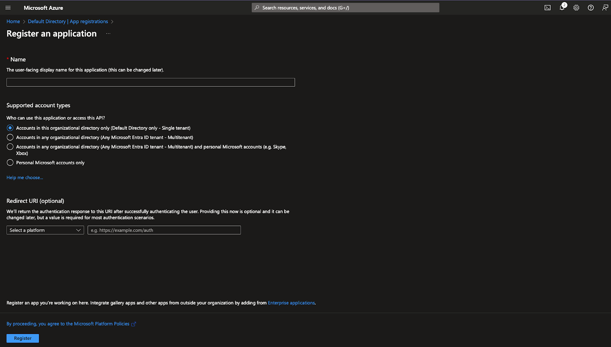Image resolution: width=611 pixels, height=347 pixels.
Task: Click external link icon next to Platform Policies
Action: pyautogui.click(x=134, y=324)
